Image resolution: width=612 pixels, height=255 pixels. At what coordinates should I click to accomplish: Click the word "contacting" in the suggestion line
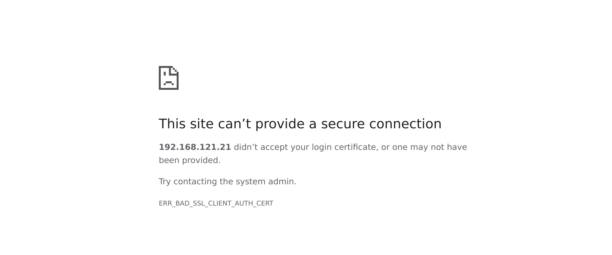195,181
